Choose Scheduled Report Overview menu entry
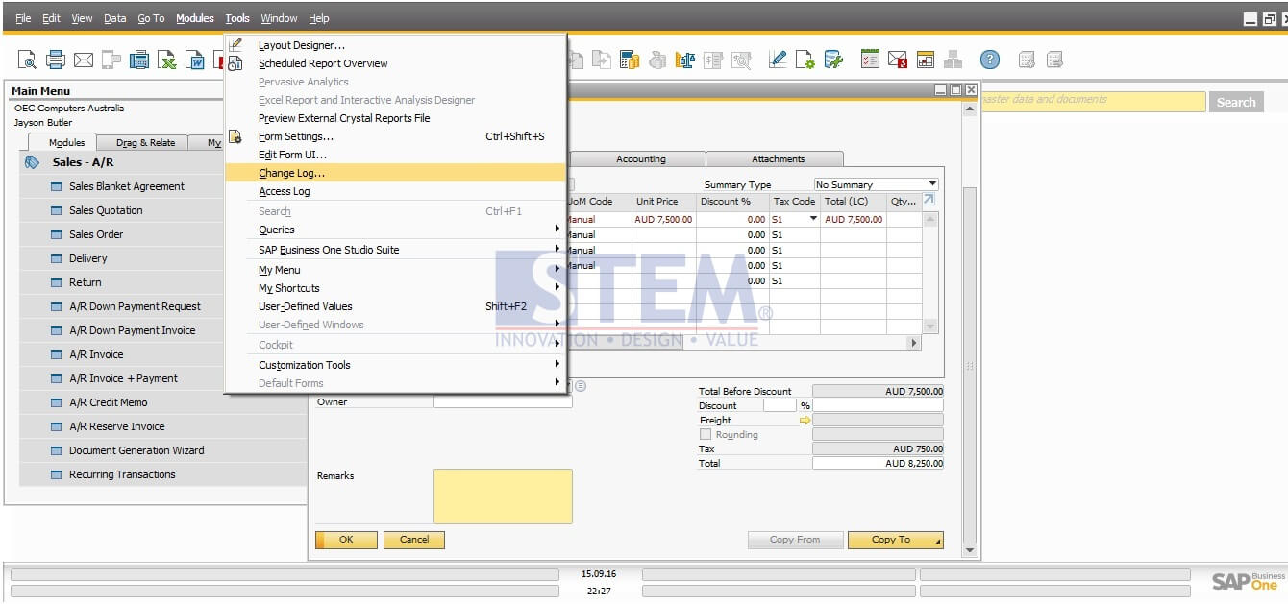Image resolution: width=1288 pixels, height=604 pixels. [395, 63]
